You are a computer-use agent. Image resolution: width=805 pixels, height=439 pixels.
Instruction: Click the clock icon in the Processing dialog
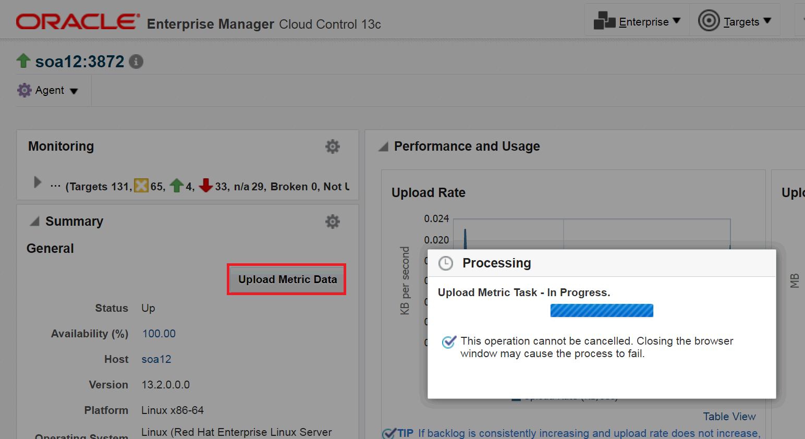[x=446, y=263]
